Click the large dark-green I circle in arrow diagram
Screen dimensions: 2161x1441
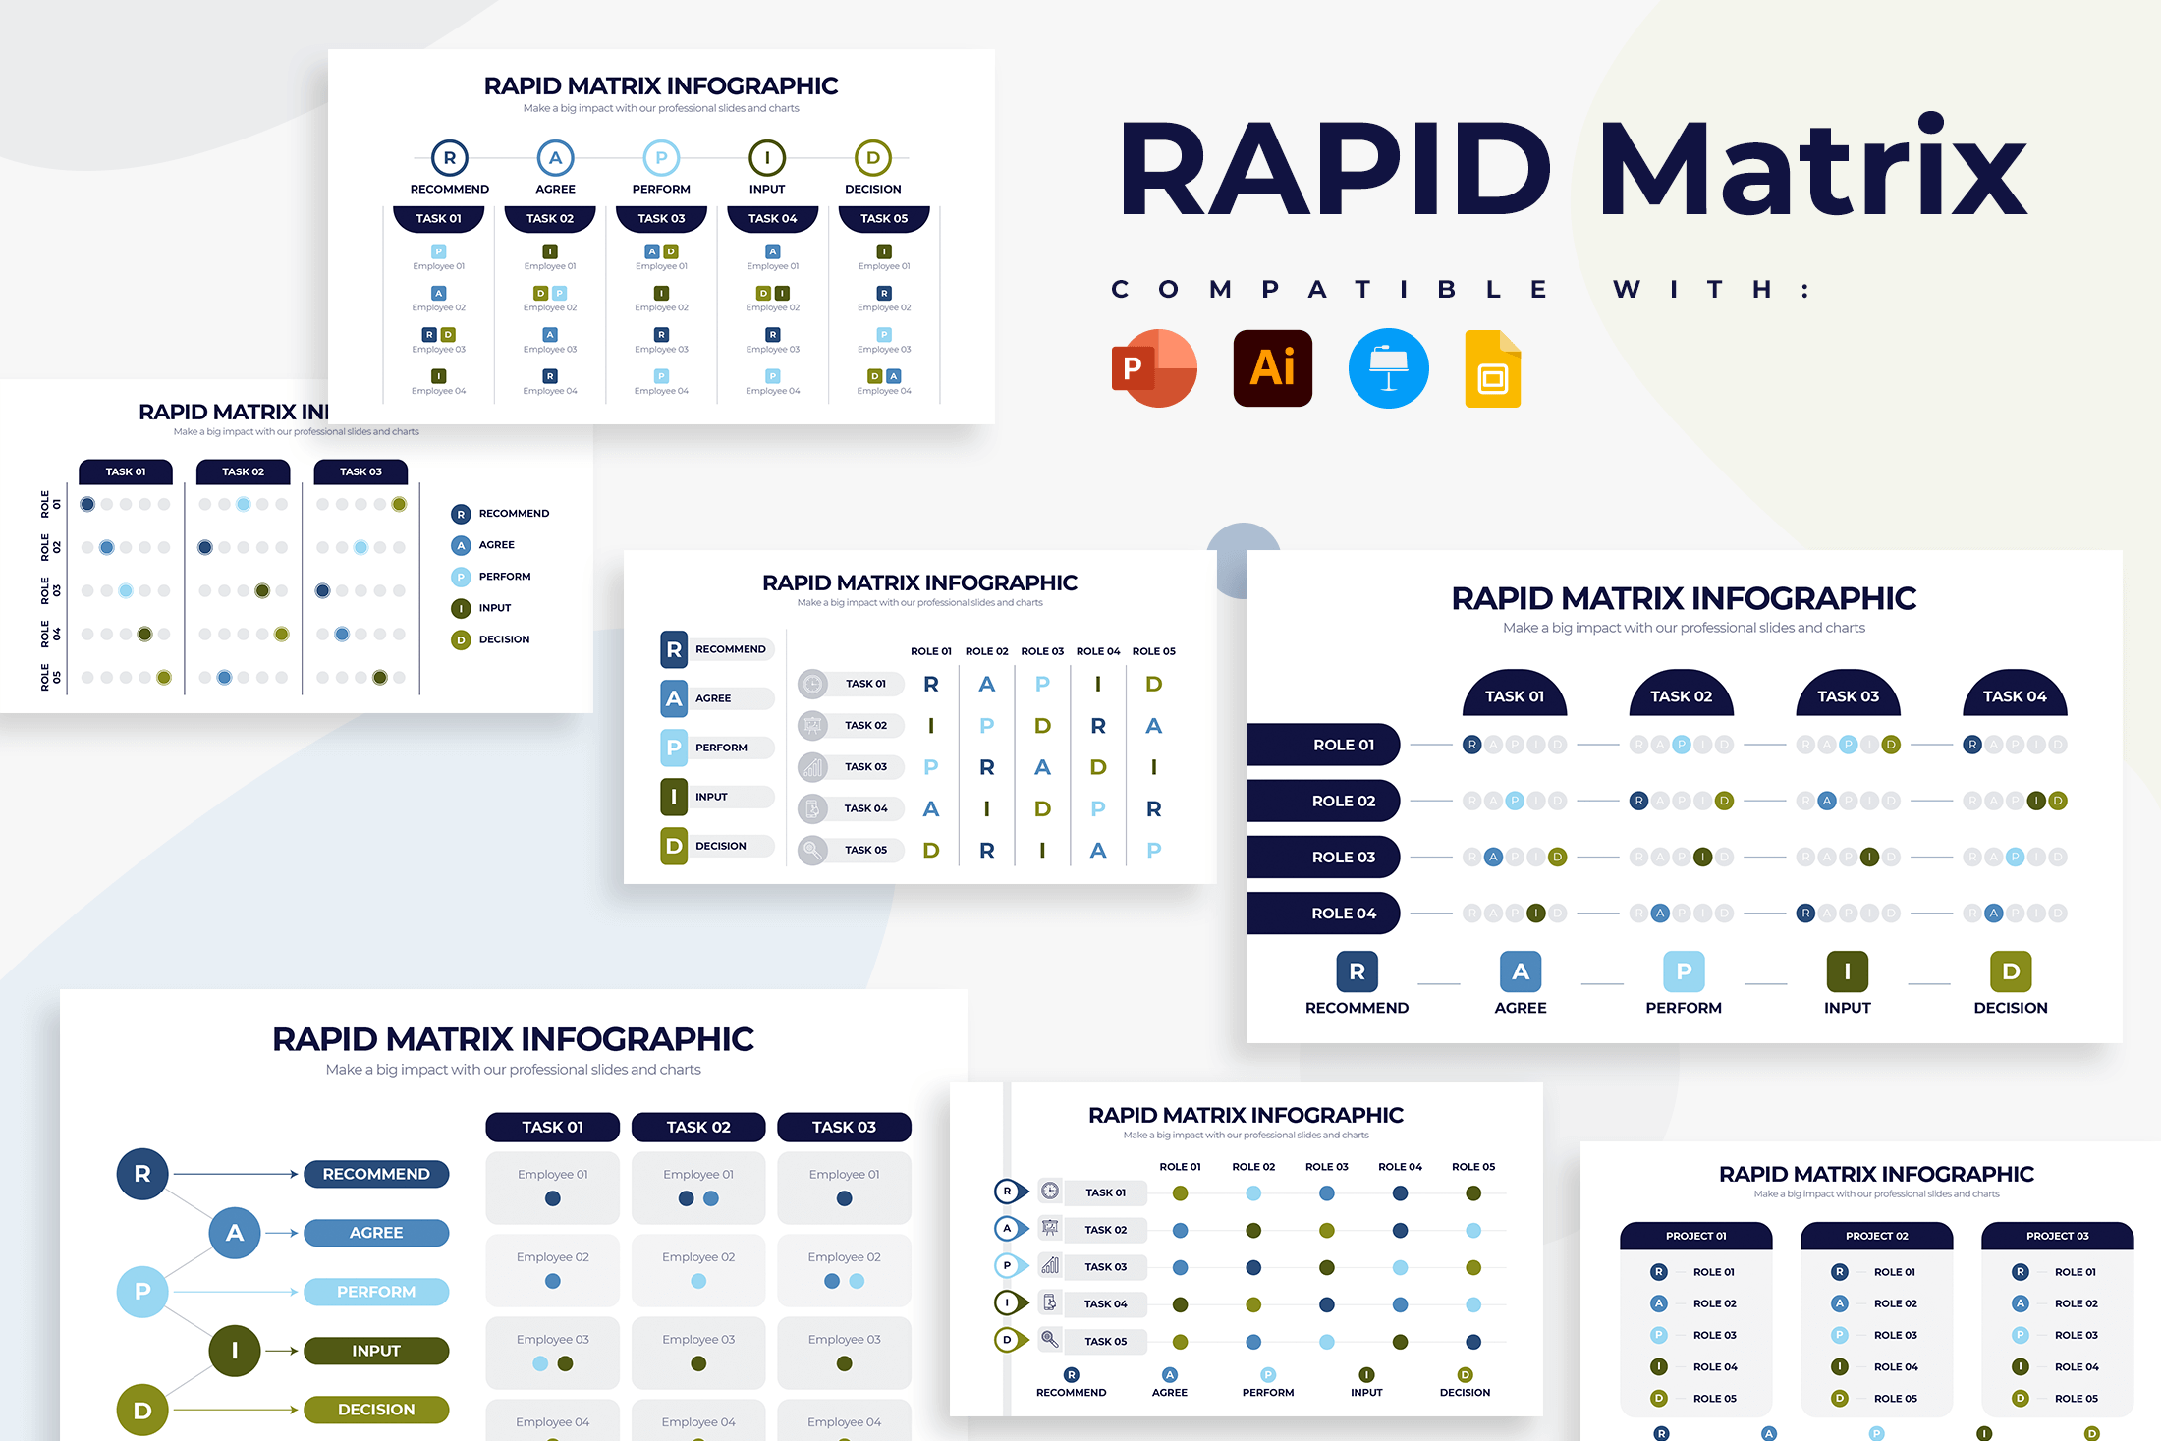[235, 1351]
